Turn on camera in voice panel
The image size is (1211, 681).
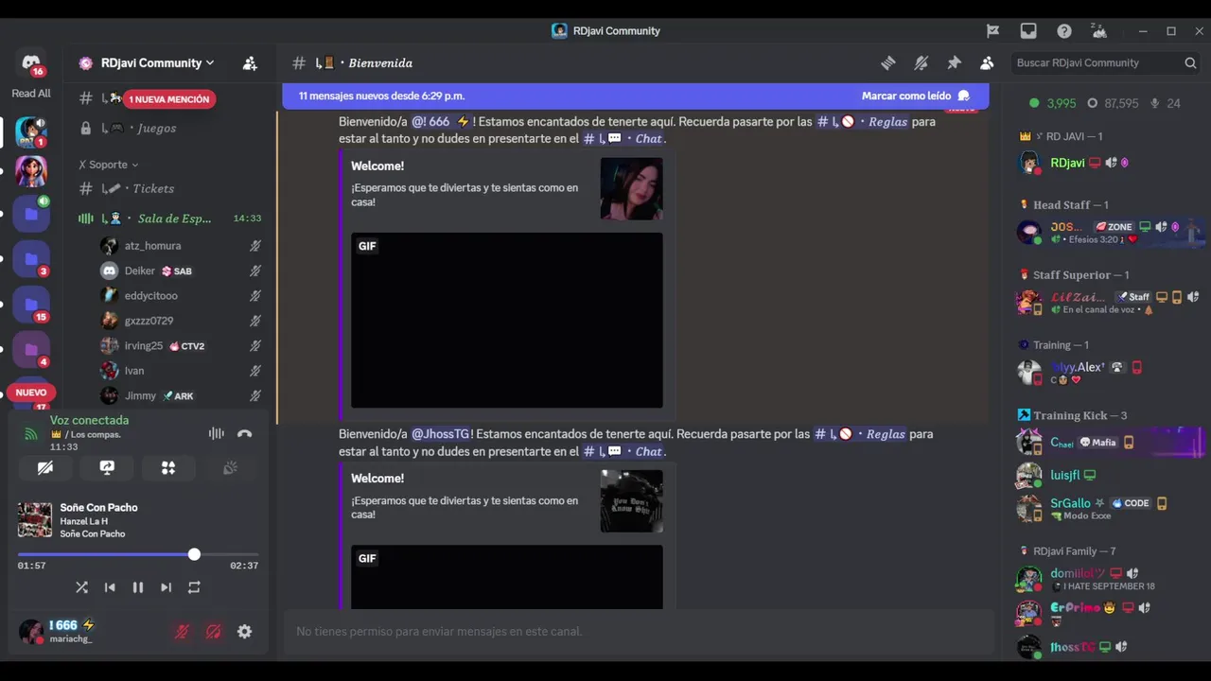pos(44,467)
